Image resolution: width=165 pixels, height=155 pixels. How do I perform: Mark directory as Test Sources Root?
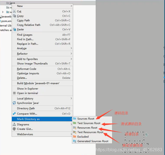point(92,123)
